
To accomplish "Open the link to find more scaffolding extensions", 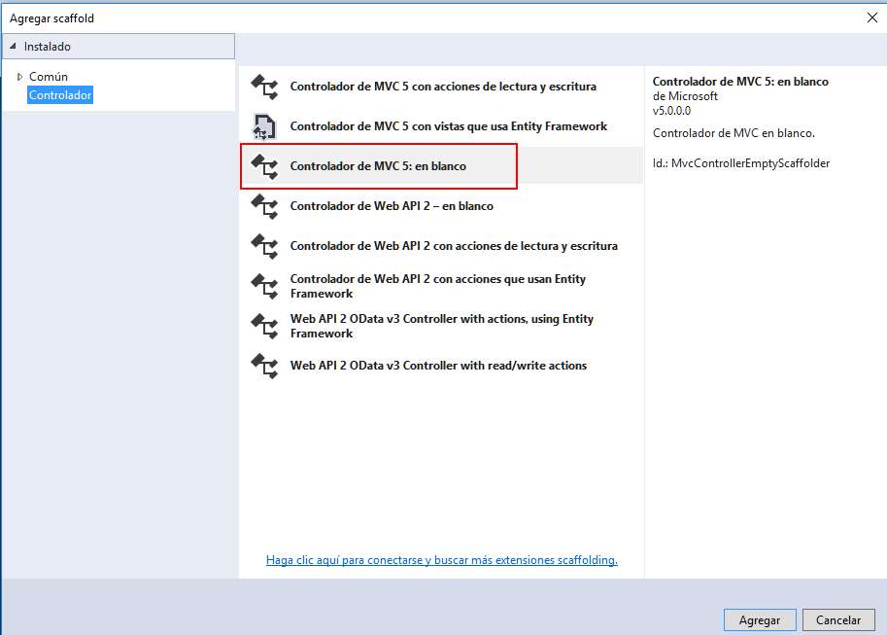I will 442,560.
